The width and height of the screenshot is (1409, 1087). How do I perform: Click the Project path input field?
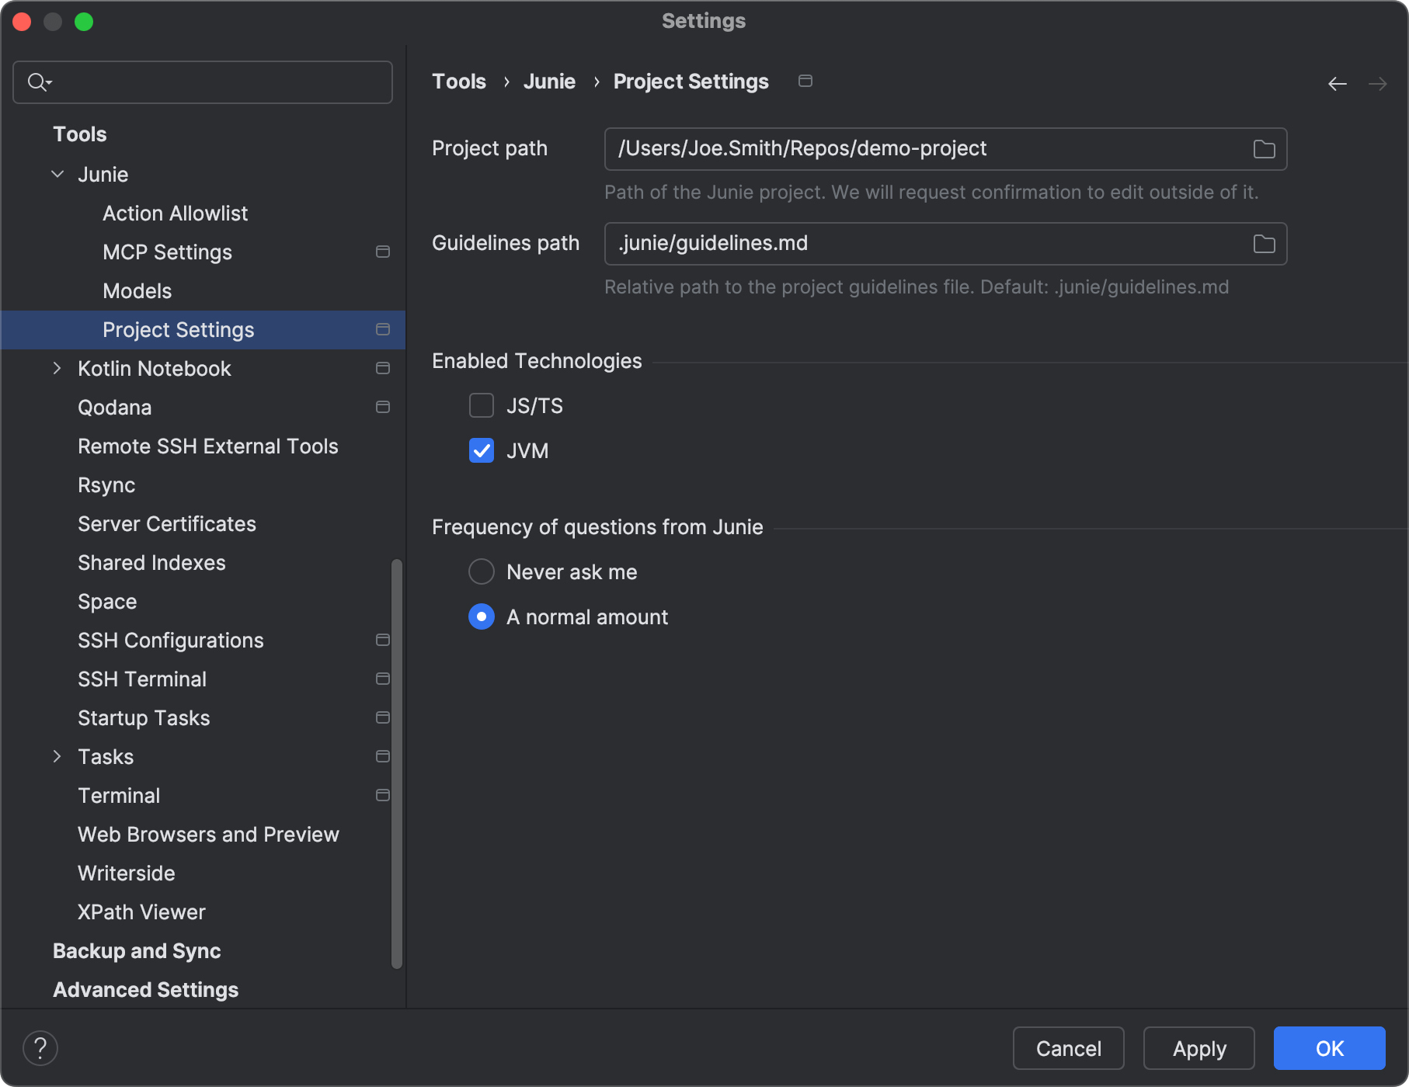(854, 149)
